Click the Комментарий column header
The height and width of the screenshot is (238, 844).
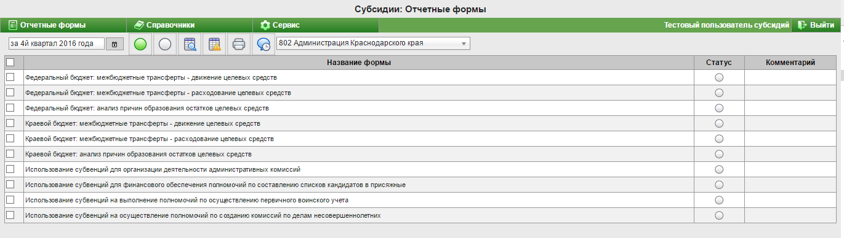pyautogui.click(x=790, y=63)
